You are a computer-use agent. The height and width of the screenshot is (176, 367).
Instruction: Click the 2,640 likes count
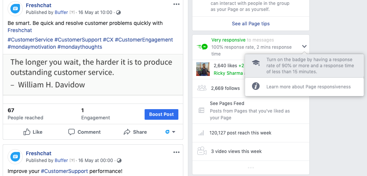225,66
